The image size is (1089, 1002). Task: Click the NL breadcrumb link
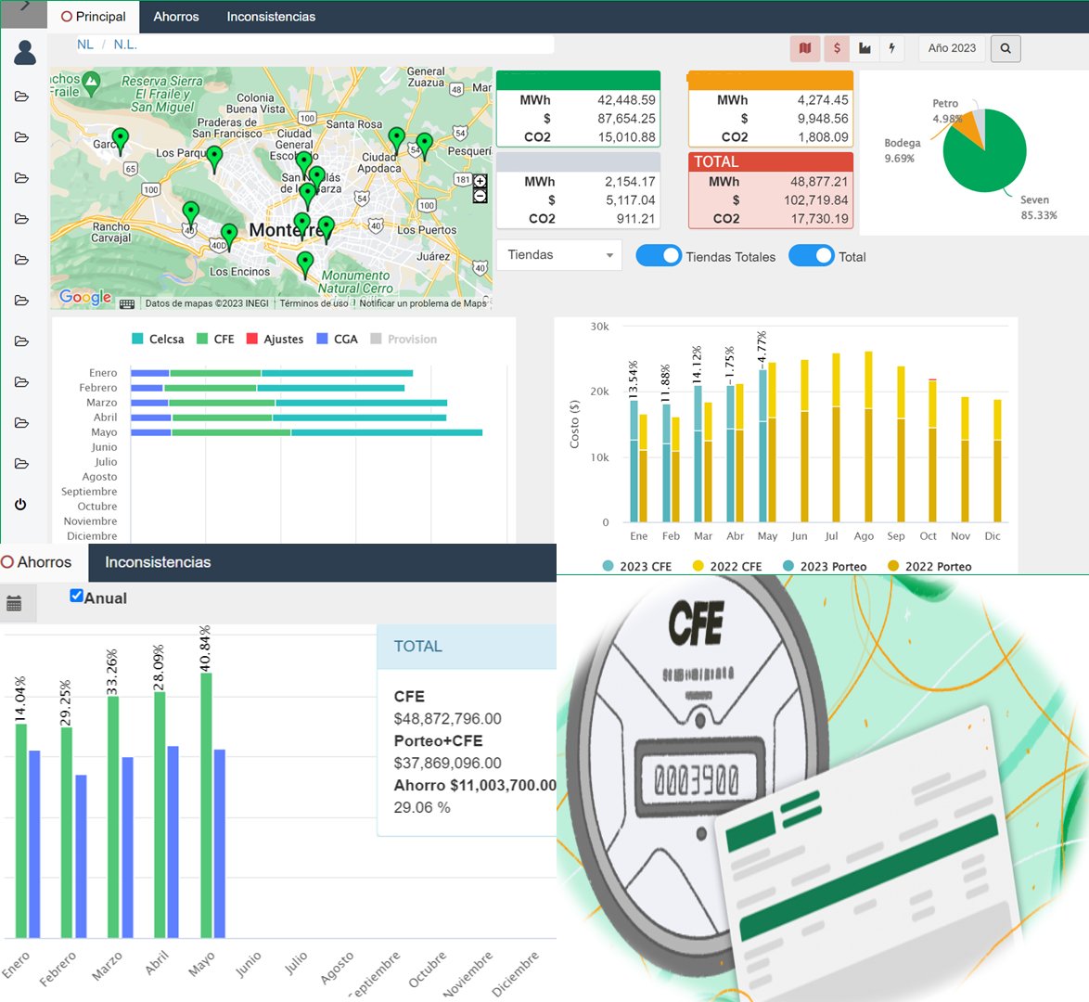(85, 45)
